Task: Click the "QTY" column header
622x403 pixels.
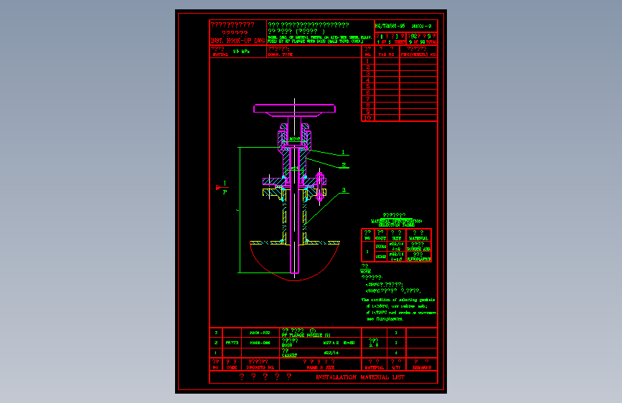Action: tap(395, 368)
